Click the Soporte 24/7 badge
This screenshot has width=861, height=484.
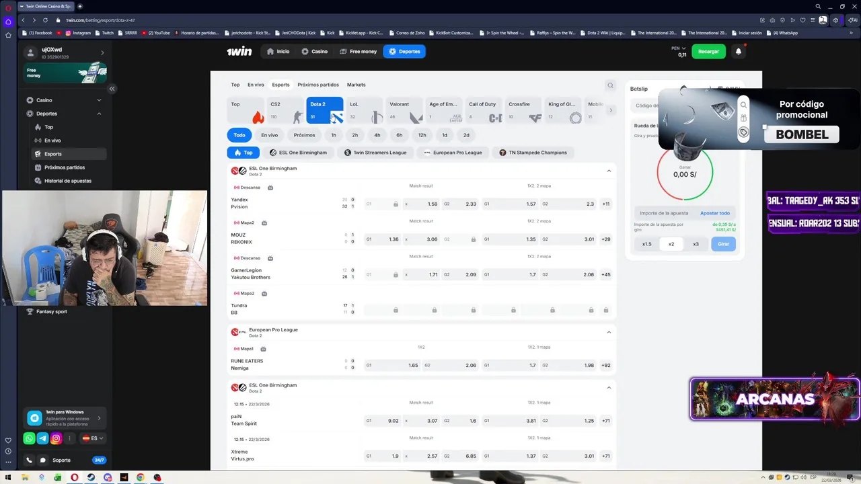[x=99, y=460]
